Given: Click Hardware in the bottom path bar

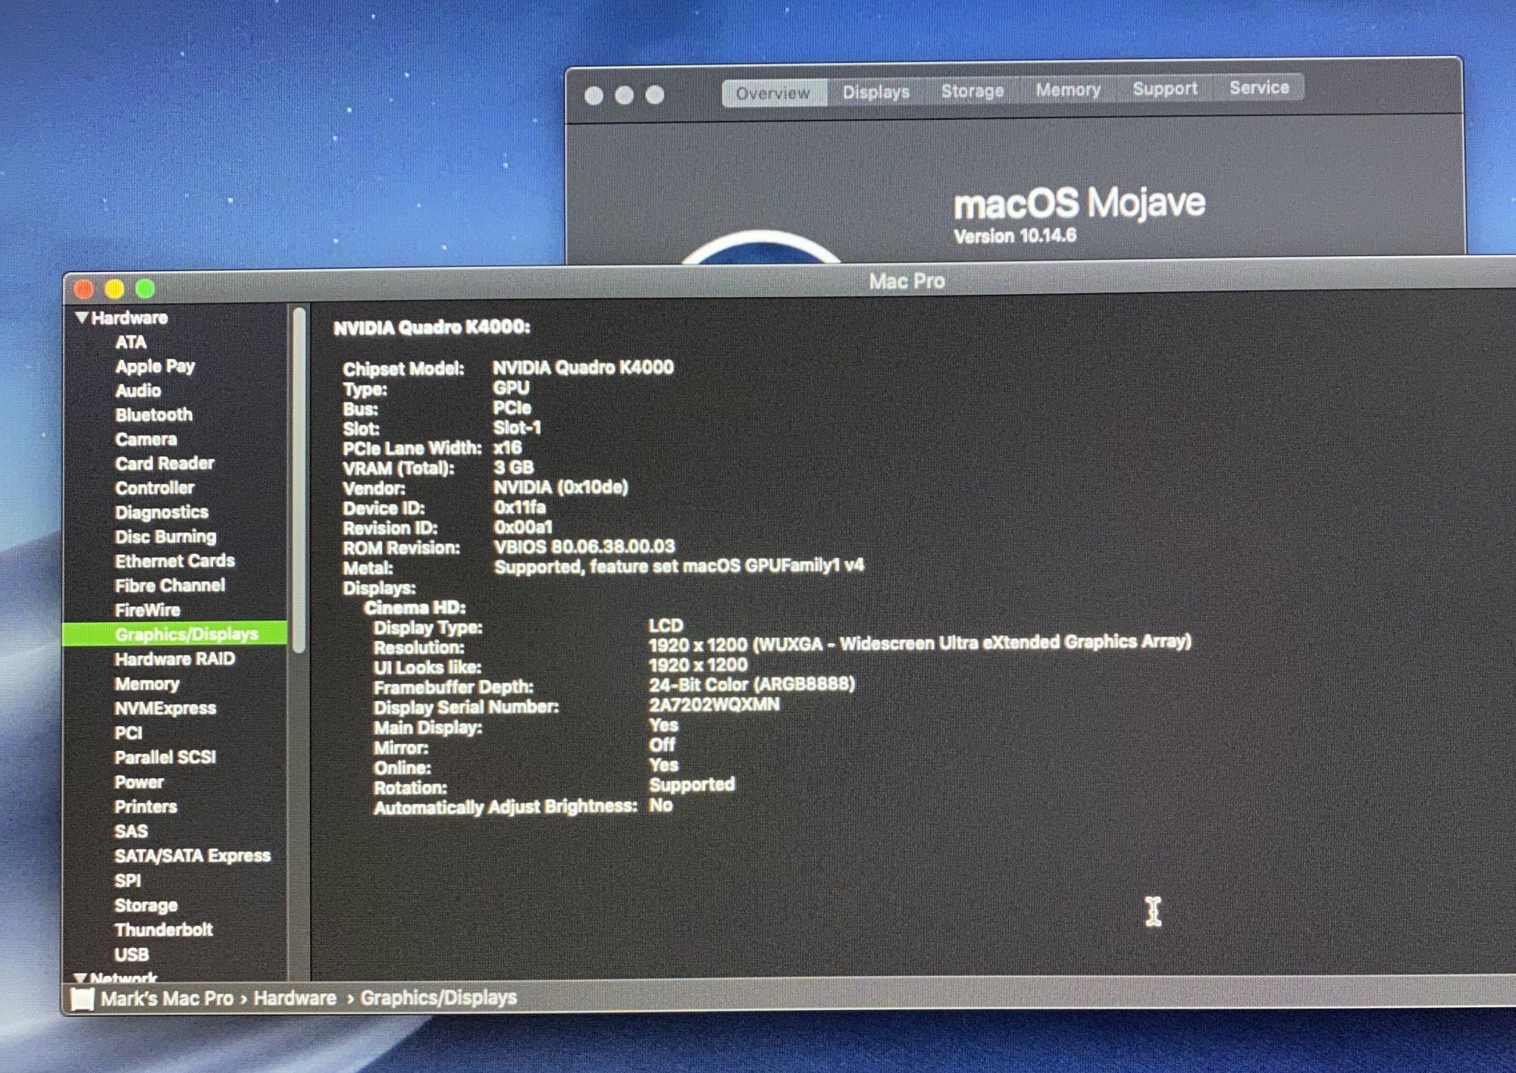Looking at the screenshot, I should tap(294, 998).
